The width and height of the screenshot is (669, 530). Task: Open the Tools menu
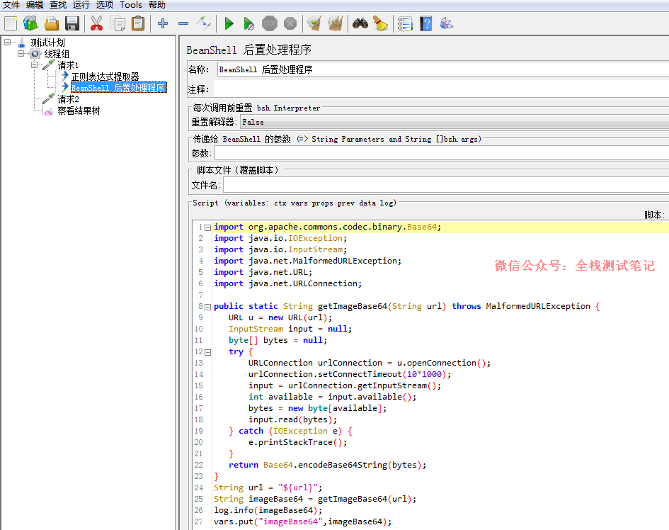coord(130,5)
